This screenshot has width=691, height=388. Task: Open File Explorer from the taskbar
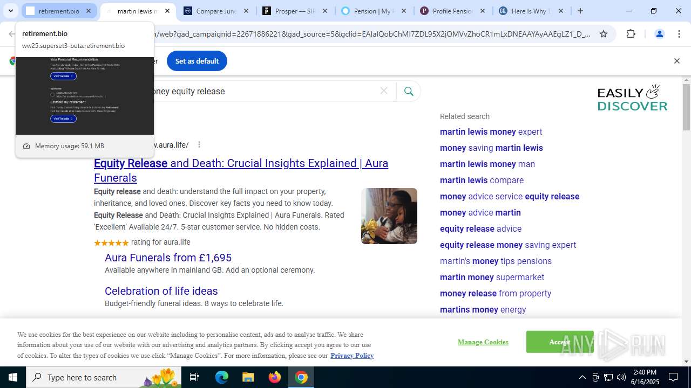(x=248, y=377)
